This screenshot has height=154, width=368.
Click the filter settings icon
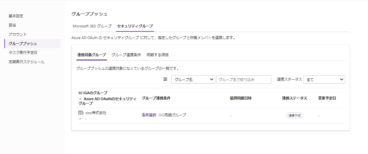tap(165, 80)
